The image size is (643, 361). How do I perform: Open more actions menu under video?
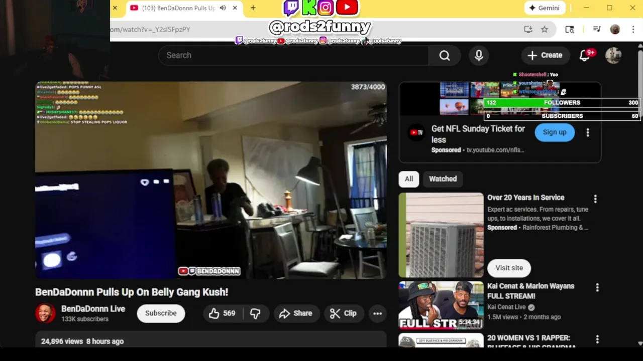click(x=377, y=313)
